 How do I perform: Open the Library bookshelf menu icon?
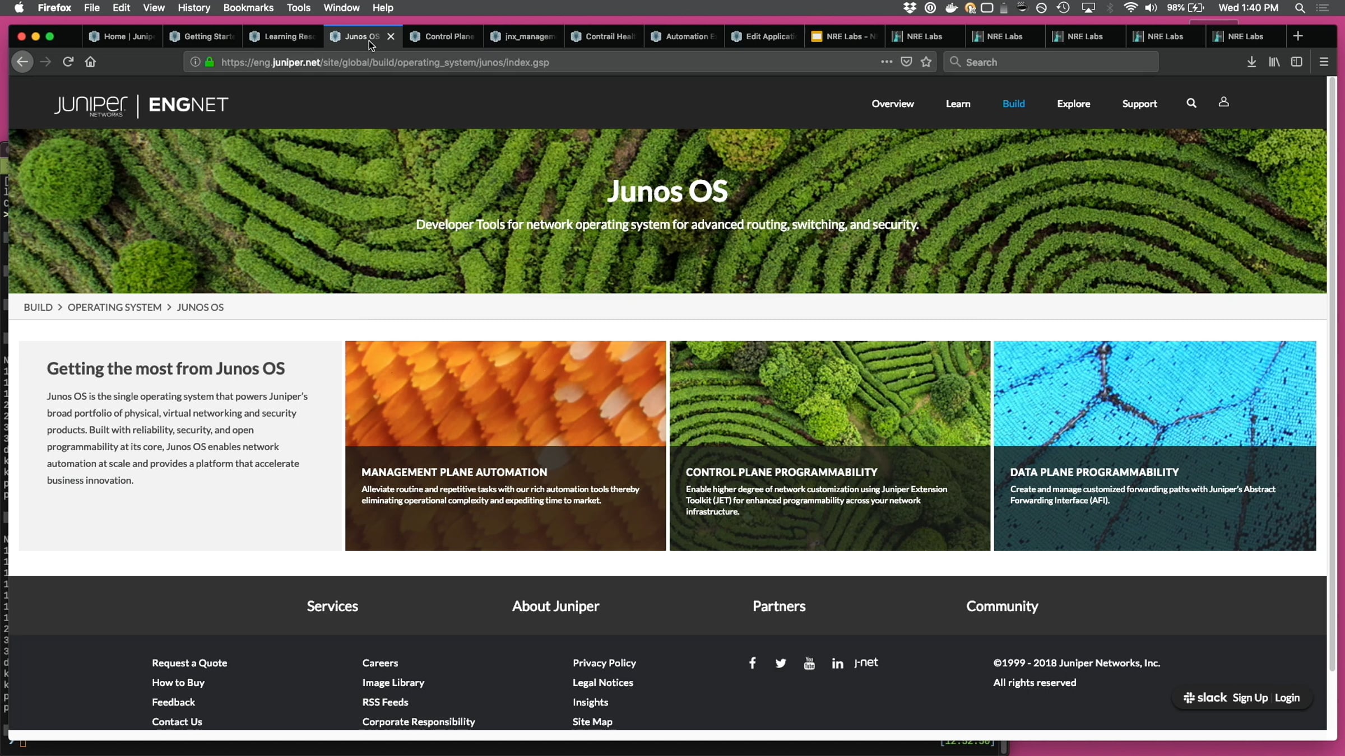pyautogui.click(x=1274, y=62)
